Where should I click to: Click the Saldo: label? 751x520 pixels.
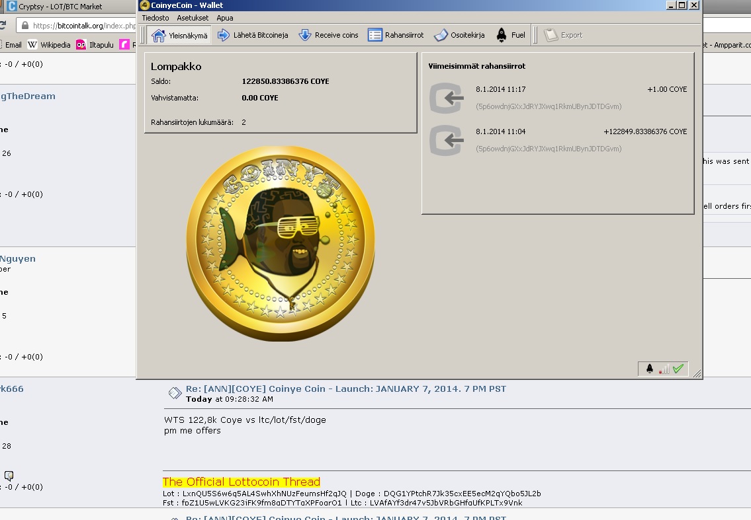click(160, 81)
